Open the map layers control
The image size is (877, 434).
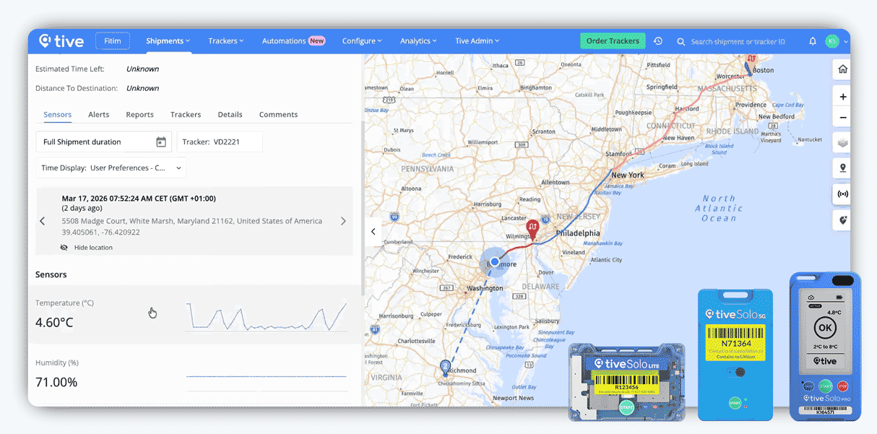pos(842,143)
